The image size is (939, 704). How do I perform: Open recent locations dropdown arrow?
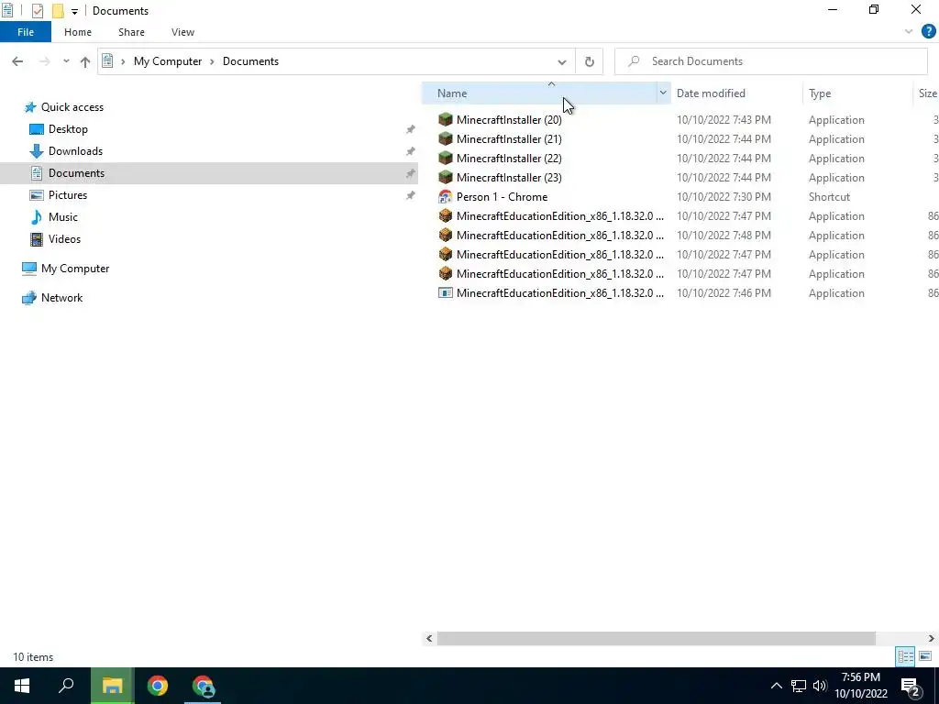[66, 61]
